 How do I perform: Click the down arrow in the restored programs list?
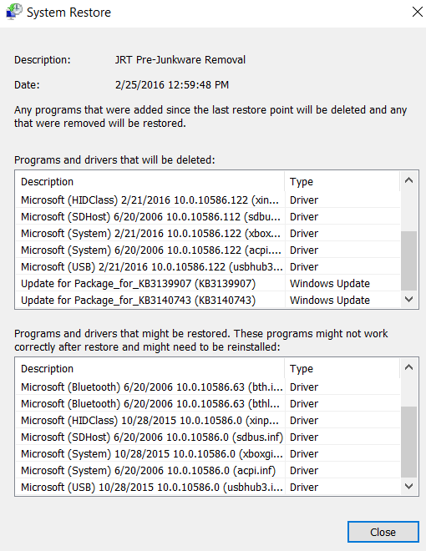[x=408, y=487]
